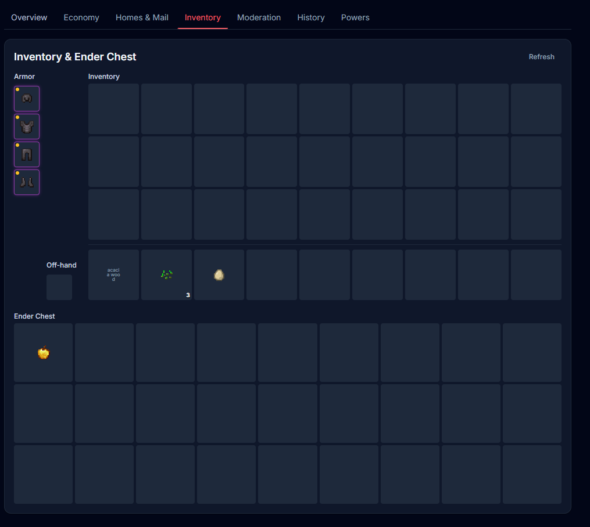The image size is (590, 527).
Task: Select the leggings armor slot
Action: (27, 154)
